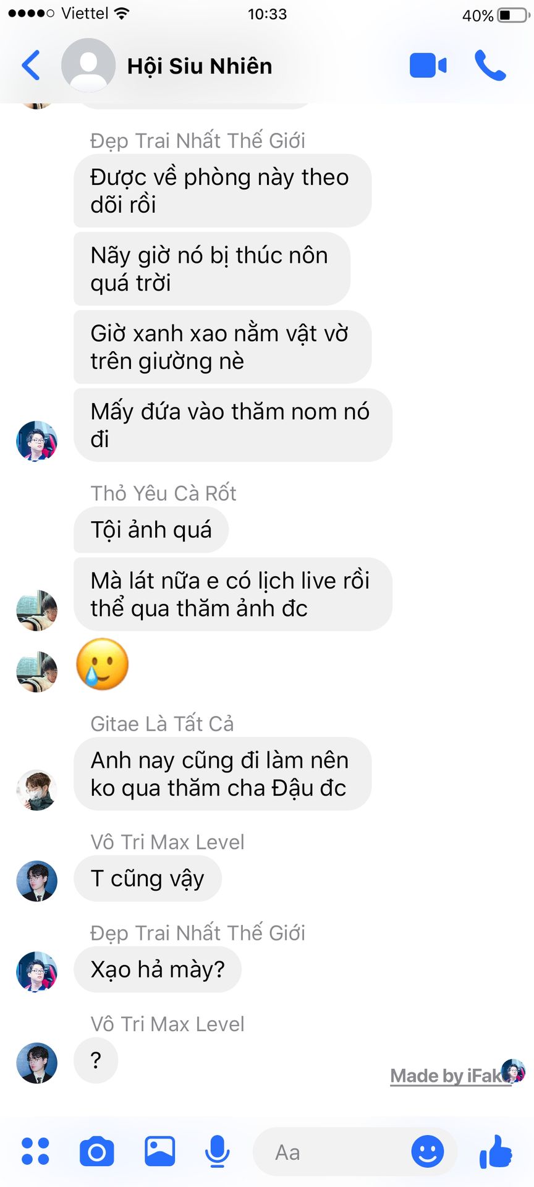
Task: Tap the "Tội ảnh quá" message
Action: (x=151, y=530)
